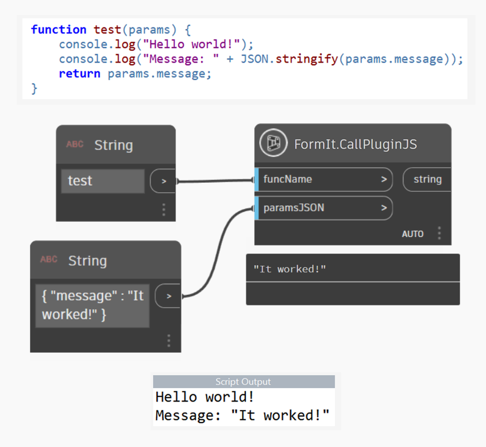Expand paramsJSON port chevron
The height and width of the screenshot is (447, 486).
pyautogui.click(x=384, y=208)
